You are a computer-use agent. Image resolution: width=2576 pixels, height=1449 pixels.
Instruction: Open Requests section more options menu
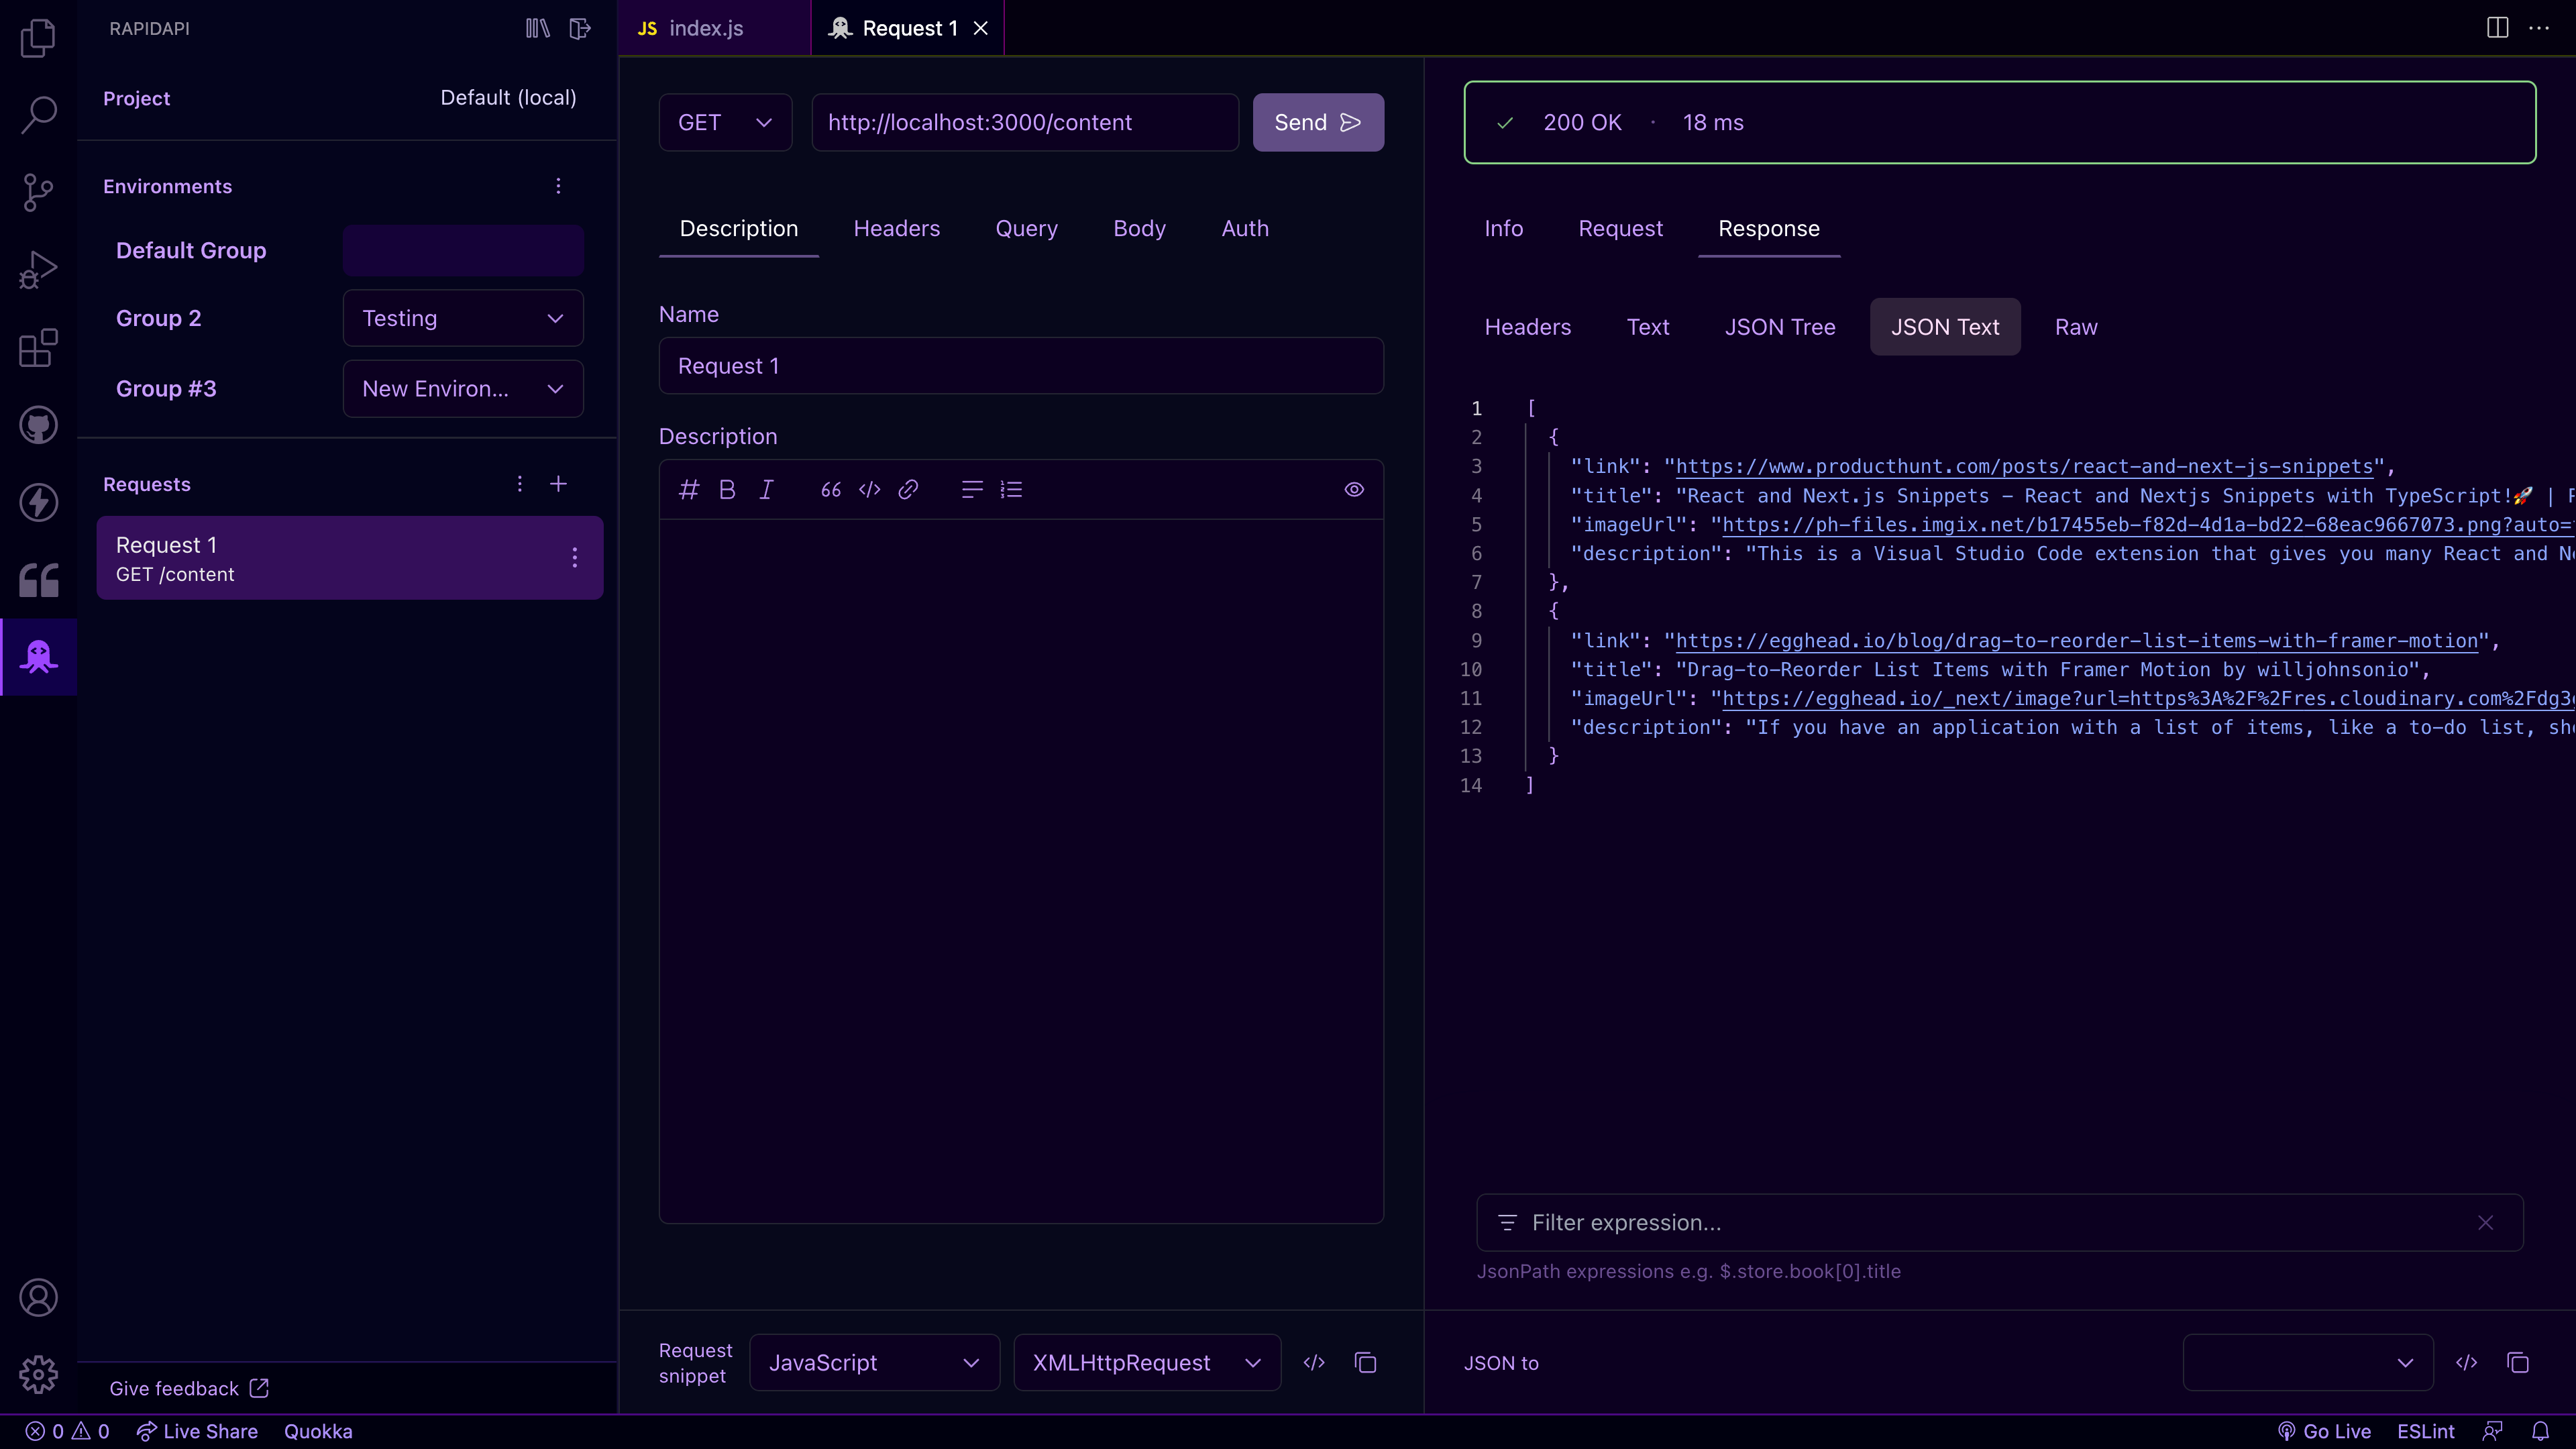(x=519, y=484)
